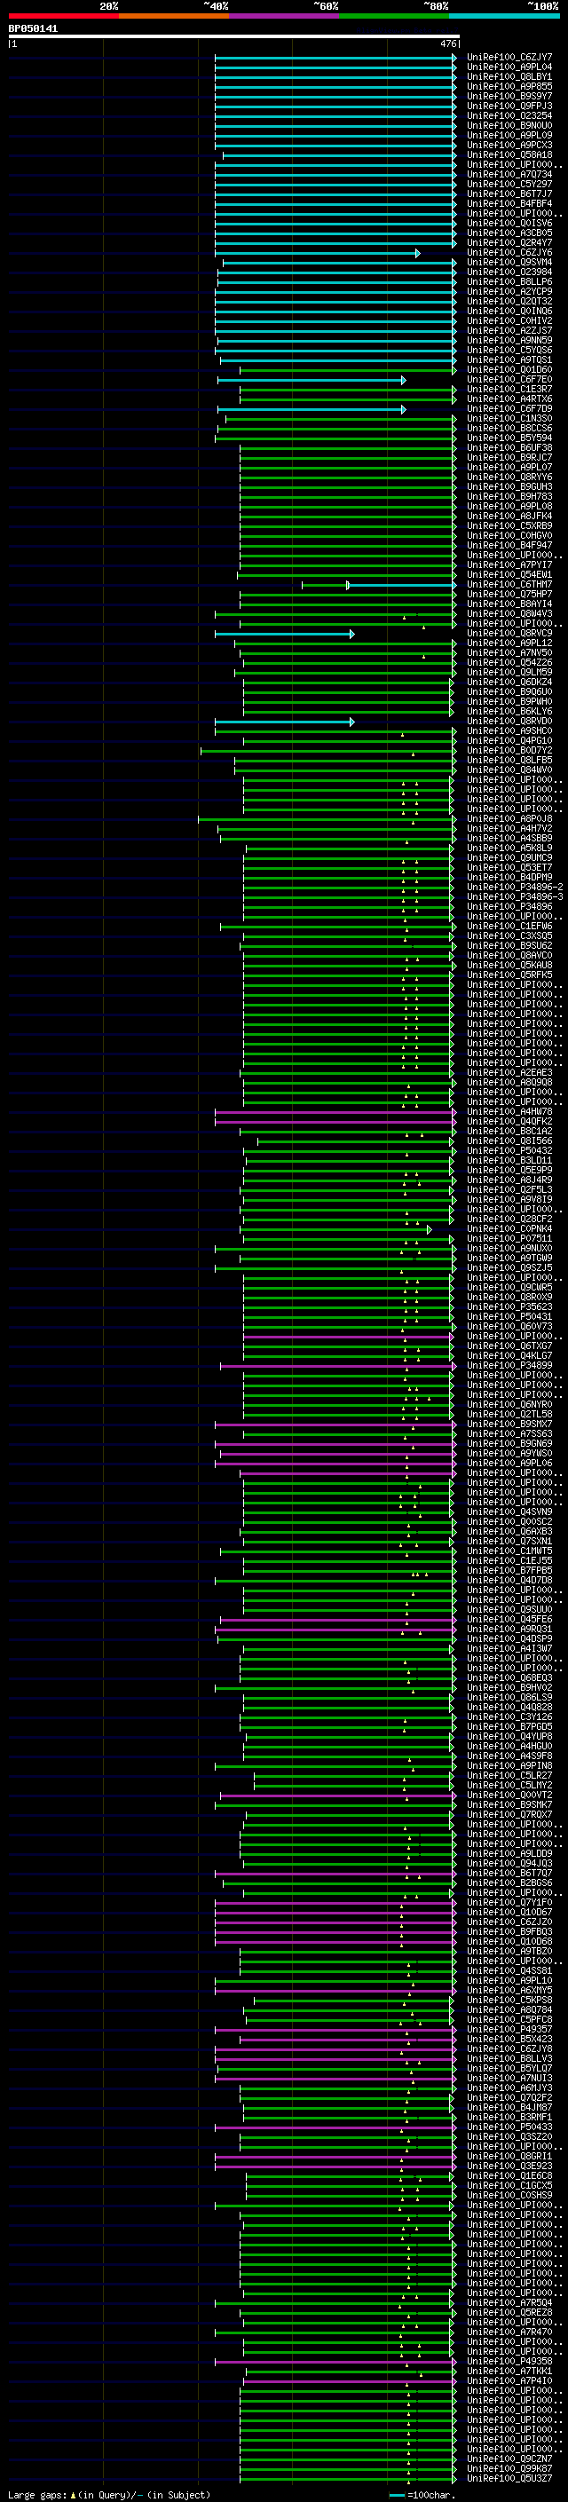This screenshot has height=2502, width=568.
Task: Select label UniRef100_Q8W4V3
Action: tap(509, 614)
